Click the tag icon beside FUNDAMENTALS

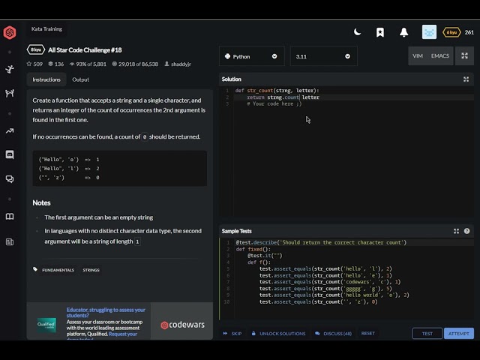point(35,269)
